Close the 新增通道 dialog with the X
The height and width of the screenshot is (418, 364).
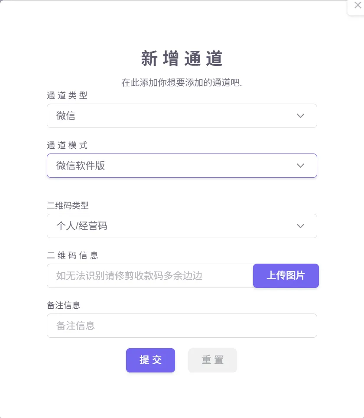357,6
